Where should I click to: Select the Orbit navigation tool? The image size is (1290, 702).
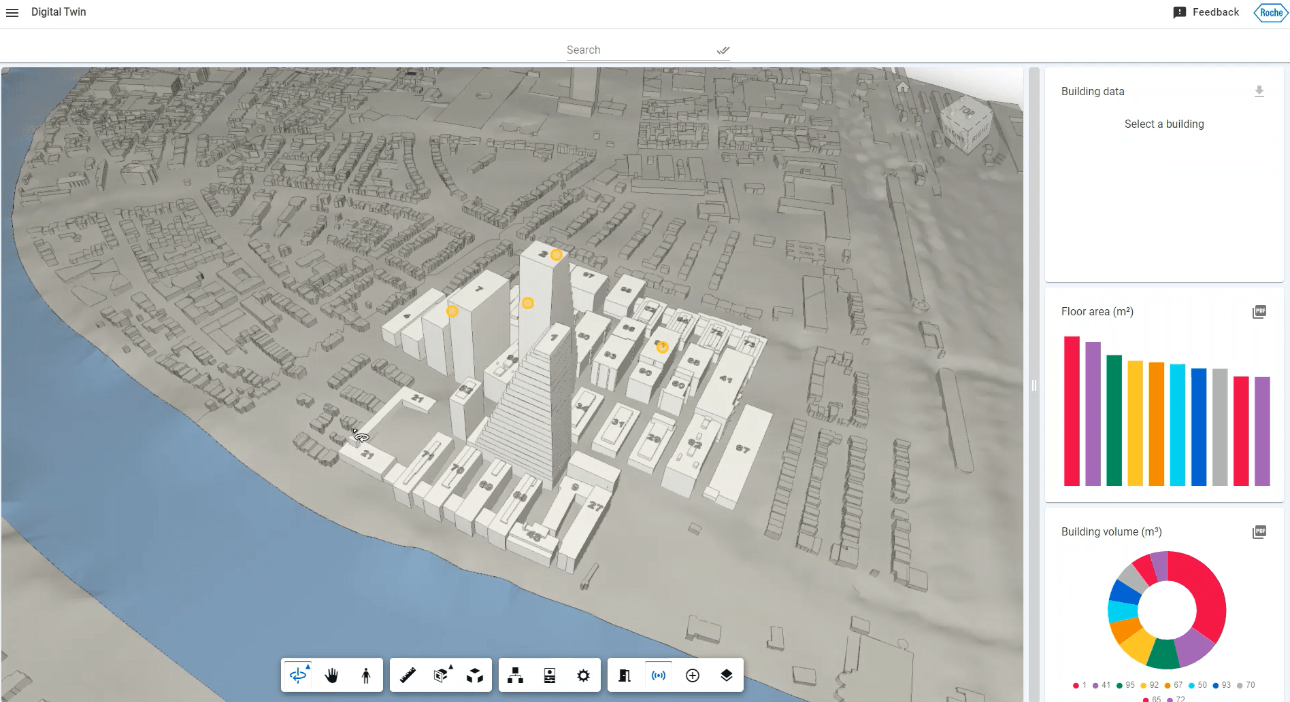tap(298, 675)
